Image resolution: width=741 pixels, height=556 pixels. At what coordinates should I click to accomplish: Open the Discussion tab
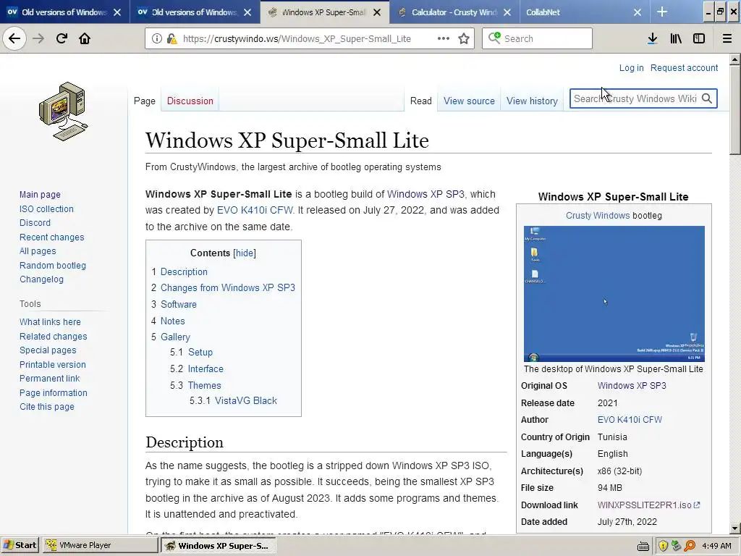pos(190,101)
